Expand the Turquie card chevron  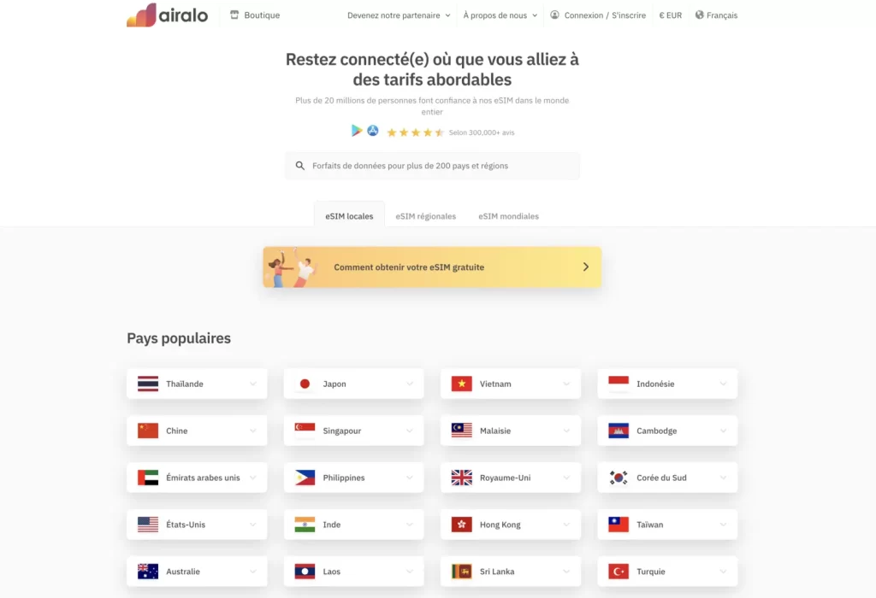724,572
